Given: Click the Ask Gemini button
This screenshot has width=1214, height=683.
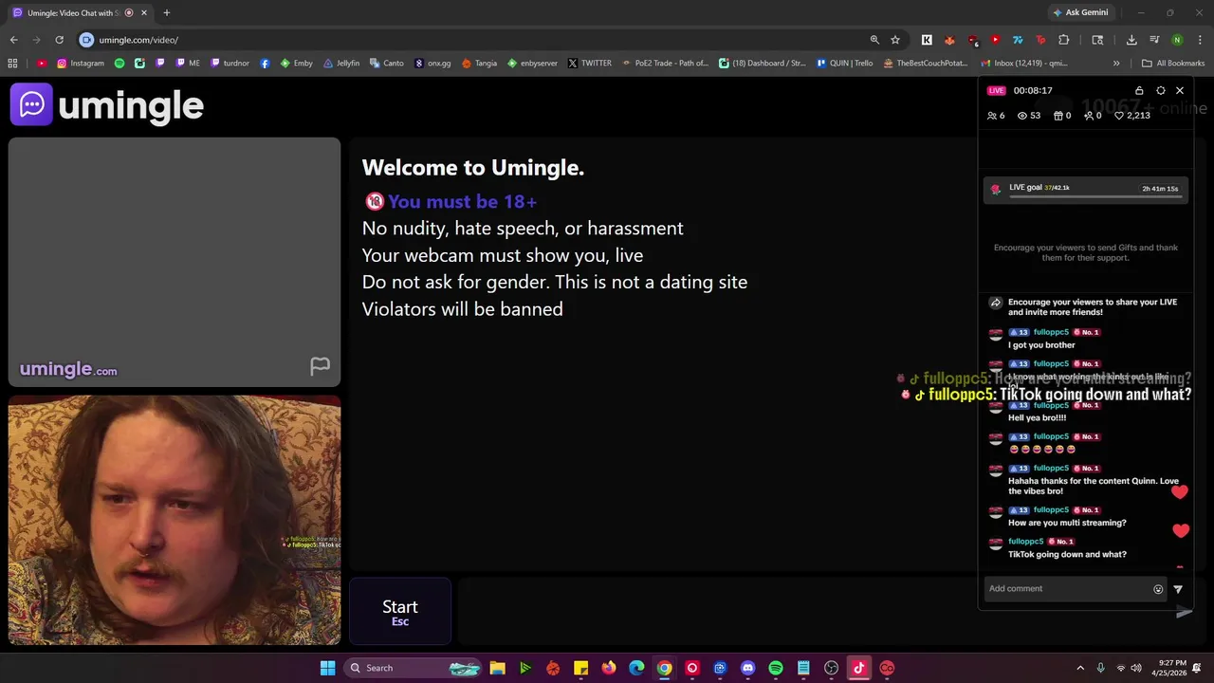Looking at the screenshot, I should tap(1079, 12).
